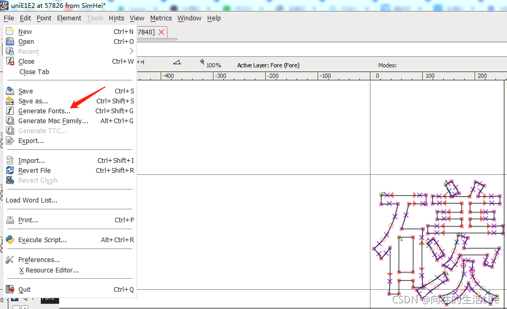Choose Quit from the File menu

[x=70, y=289]
